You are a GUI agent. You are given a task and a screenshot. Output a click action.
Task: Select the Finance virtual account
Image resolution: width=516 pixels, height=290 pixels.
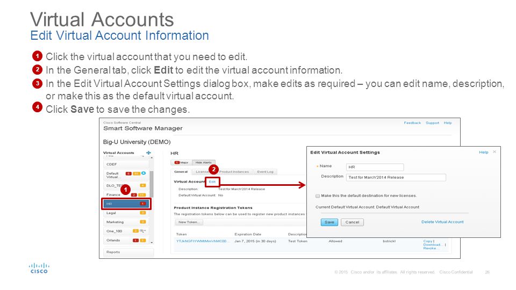126,195
